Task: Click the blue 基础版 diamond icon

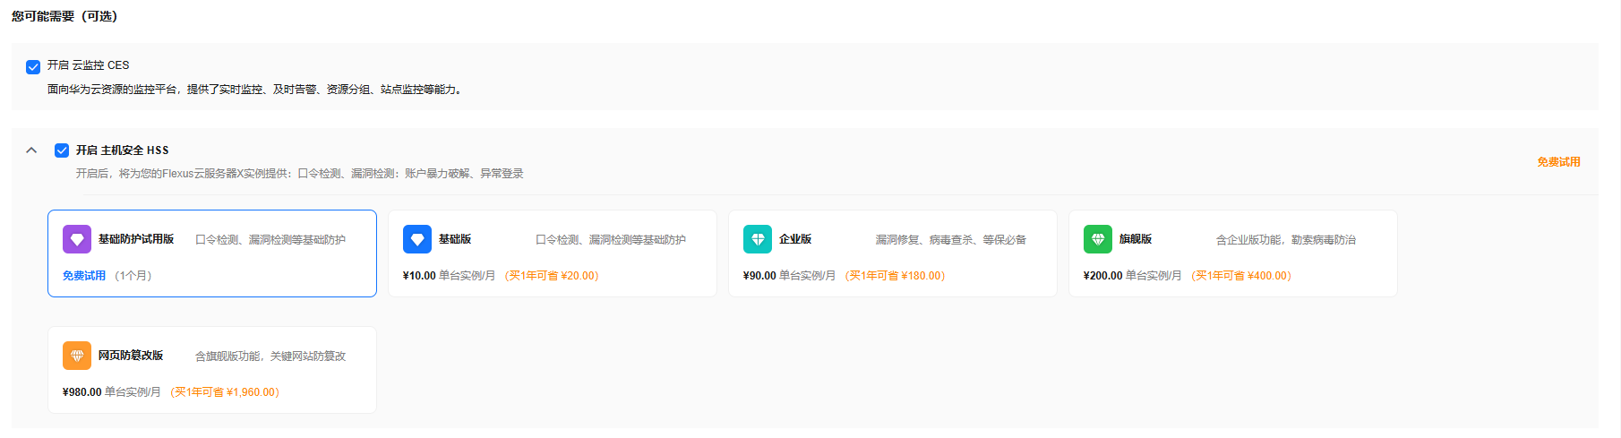Action: [x=417, y=239]
